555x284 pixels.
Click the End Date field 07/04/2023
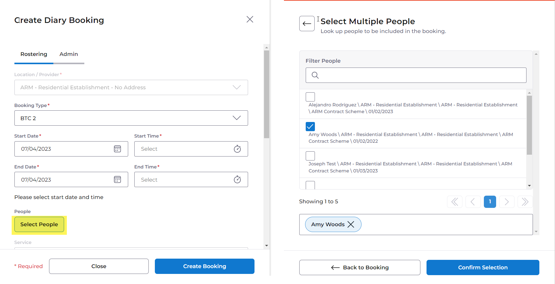(x=71, y=179)
